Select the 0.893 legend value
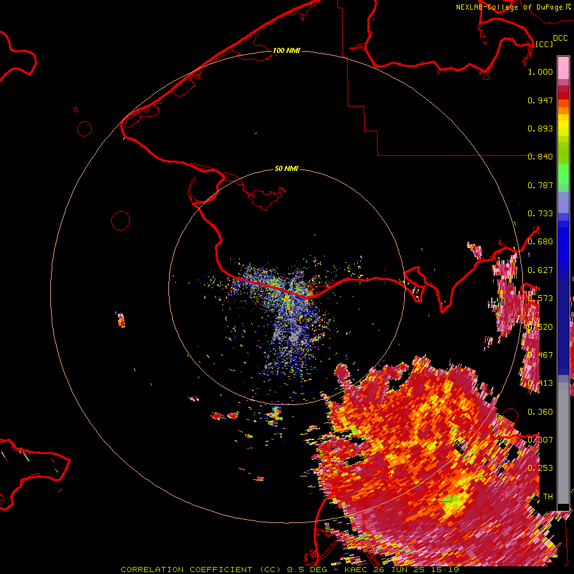The image size is (574, 574). 540,128
